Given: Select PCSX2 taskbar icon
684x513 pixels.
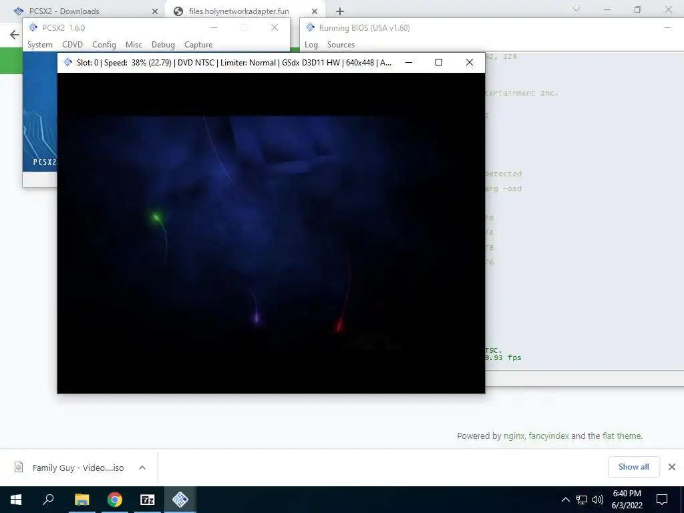Looking at the screenshot, I should (x=180, y=500).
